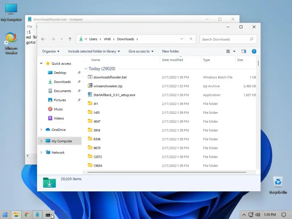
Task: Open the Notepad File menu
Action: pyautogui.click(x=30, y=27)
